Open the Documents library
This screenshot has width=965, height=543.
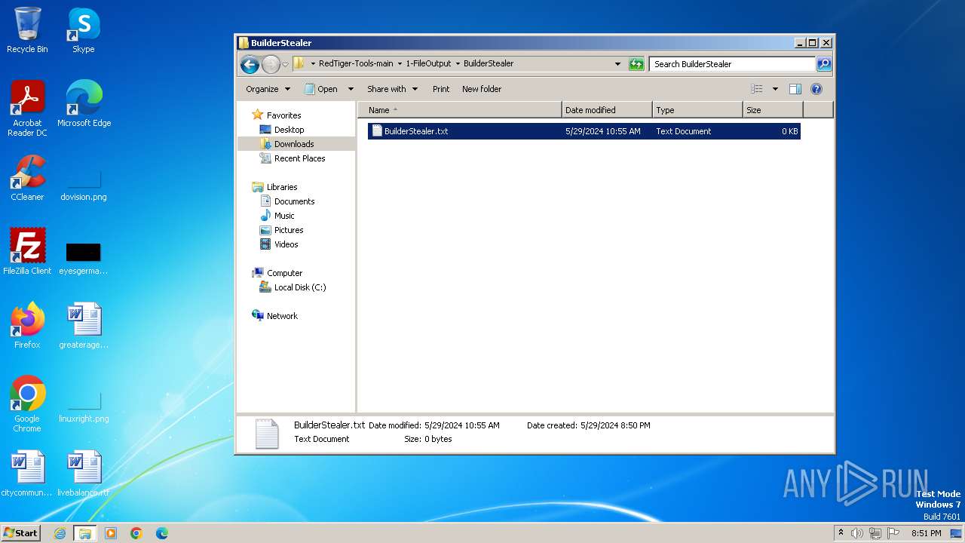[294, 201]
